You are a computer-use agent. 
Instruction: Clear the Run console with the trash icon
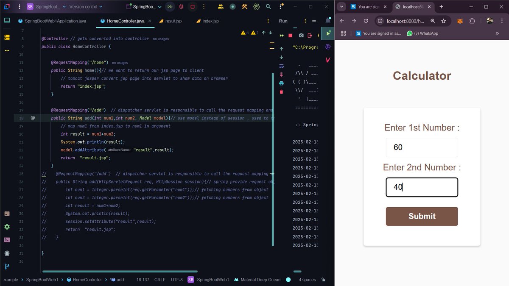(x=281, y=91)
